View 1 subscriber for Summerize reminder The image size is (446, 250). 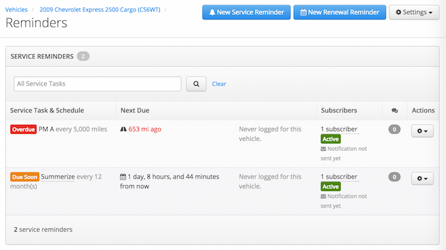(339, 176)
